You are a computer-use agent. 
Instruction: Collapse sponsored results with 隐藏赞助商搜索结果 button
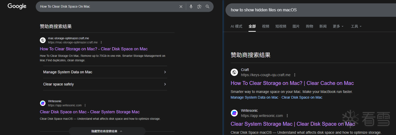pyautogui.click(x=107, y=131)
